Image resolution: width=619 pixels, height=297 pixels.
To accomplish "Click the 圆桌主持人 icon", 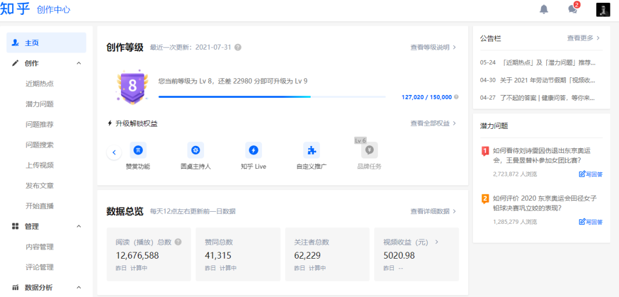I will click(x=195, y=151).
